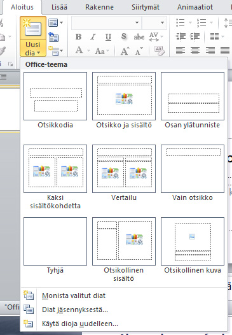Open the Animaatiot ribbon tab
232x335 pixels.
click(x=195, y=7)
